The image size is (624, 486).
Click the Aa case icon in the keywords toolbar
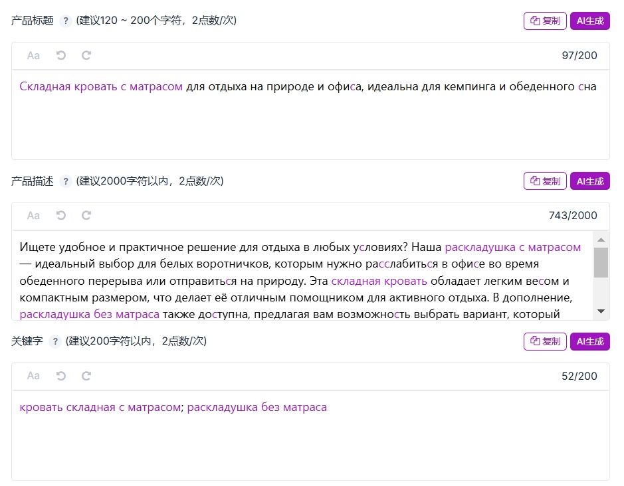tap(33, 376)
